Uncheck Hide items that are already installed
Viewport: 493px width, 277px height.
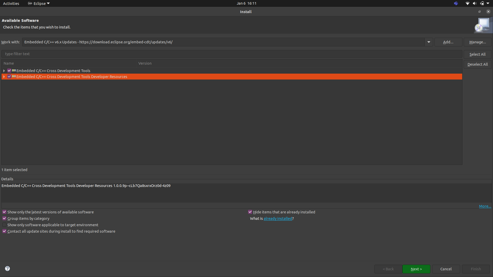tap(250, 212)
